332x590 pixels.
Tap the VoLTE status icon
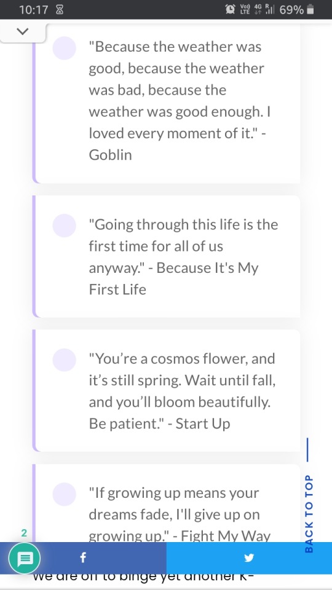point(245,9)
